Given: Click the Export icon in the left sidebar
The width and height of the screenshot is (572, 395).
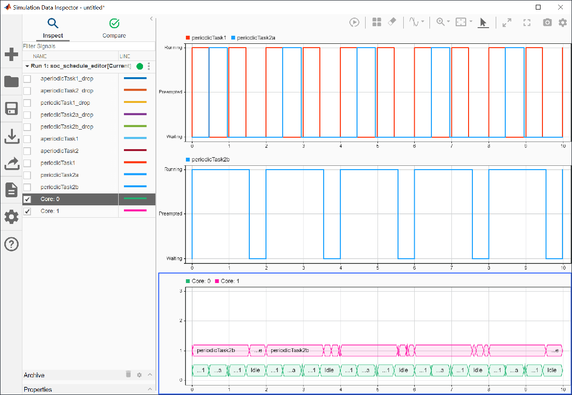Looking at the screenshot, I should [11, 163].
